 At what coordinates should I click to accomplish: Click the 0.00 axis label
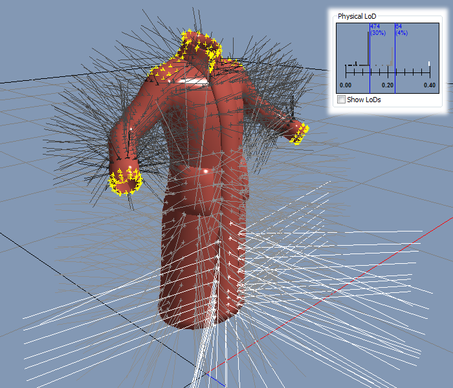coord(346,85)
